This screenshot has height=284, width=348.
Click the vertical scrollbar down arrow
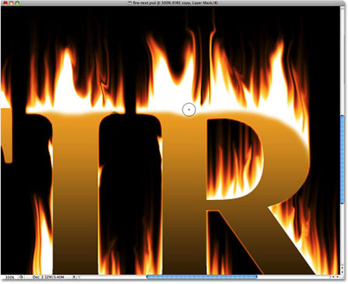[343, 272]
